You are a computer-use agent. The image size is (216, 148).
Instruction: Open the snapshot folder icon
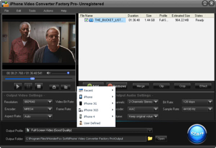click(66, 87)
